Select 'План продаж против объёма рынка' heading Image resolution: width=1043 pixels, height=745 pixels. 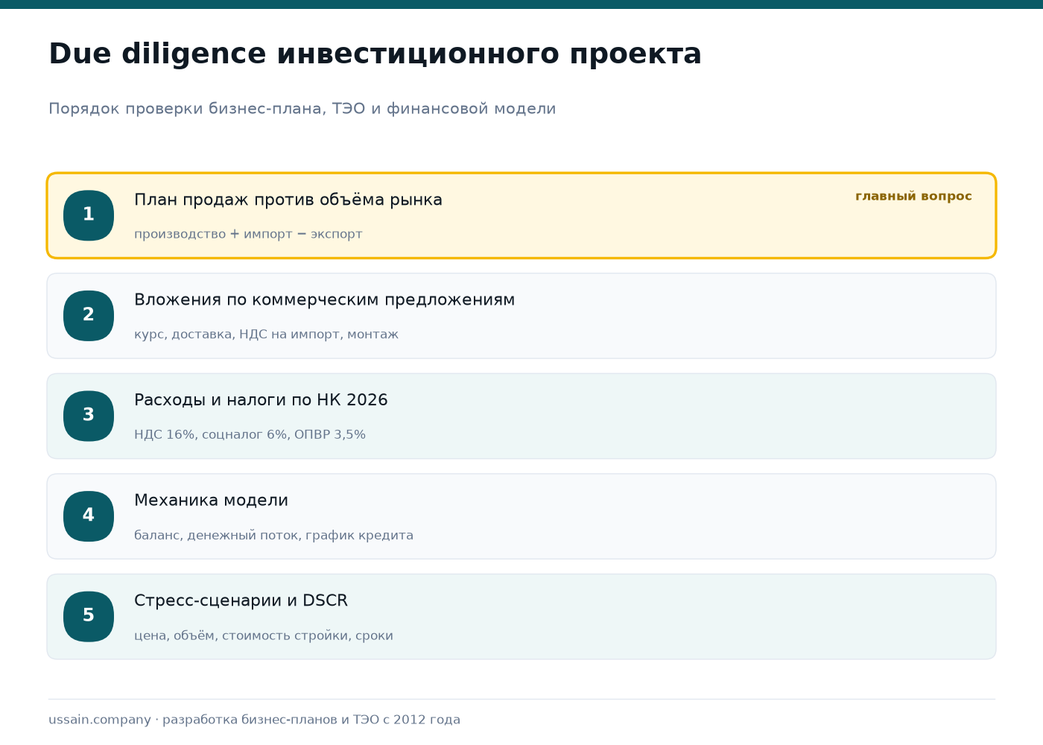288,200
